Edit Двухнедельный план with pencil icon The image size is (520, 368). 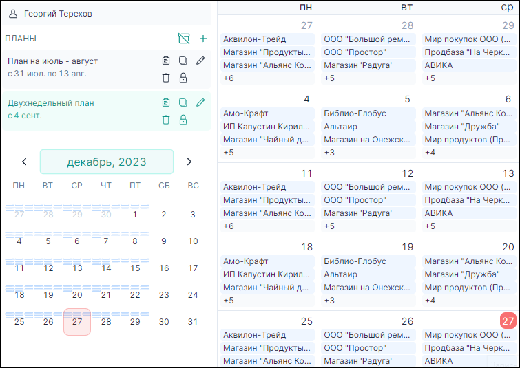pyautogui.click(x=200, y=102)
